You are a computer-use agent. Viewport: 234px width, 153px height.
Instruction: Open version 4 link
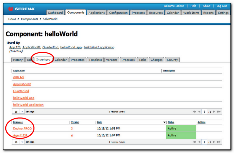[72, 135]
